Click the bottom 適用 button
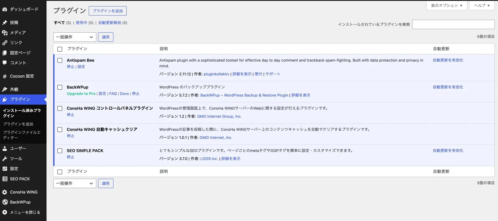The width and height of the screenshot is (498, 221). click(x=106, y=183)
